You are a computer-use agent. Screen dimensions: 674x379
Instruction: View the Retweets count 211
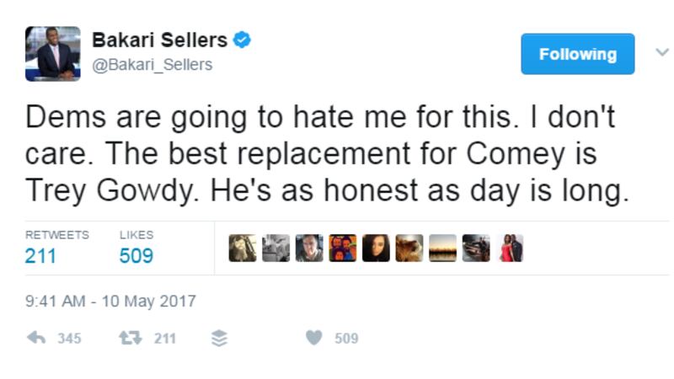pos(40,256)
